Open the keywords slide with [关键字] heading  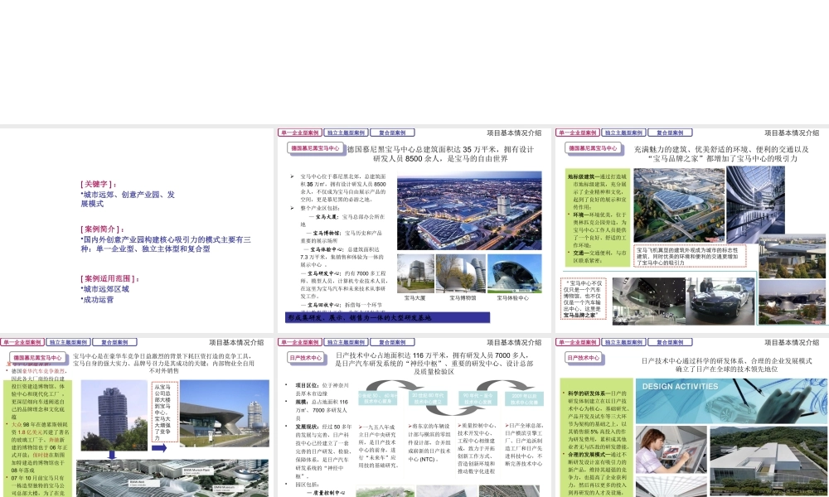[x=137, y=229]
